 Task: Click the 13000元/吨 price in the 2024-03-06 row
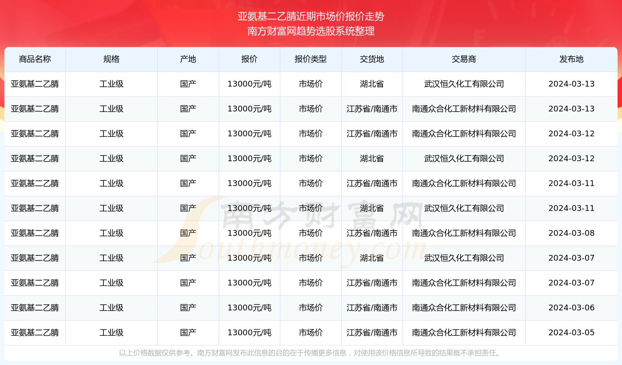click(x=249, y=308)
